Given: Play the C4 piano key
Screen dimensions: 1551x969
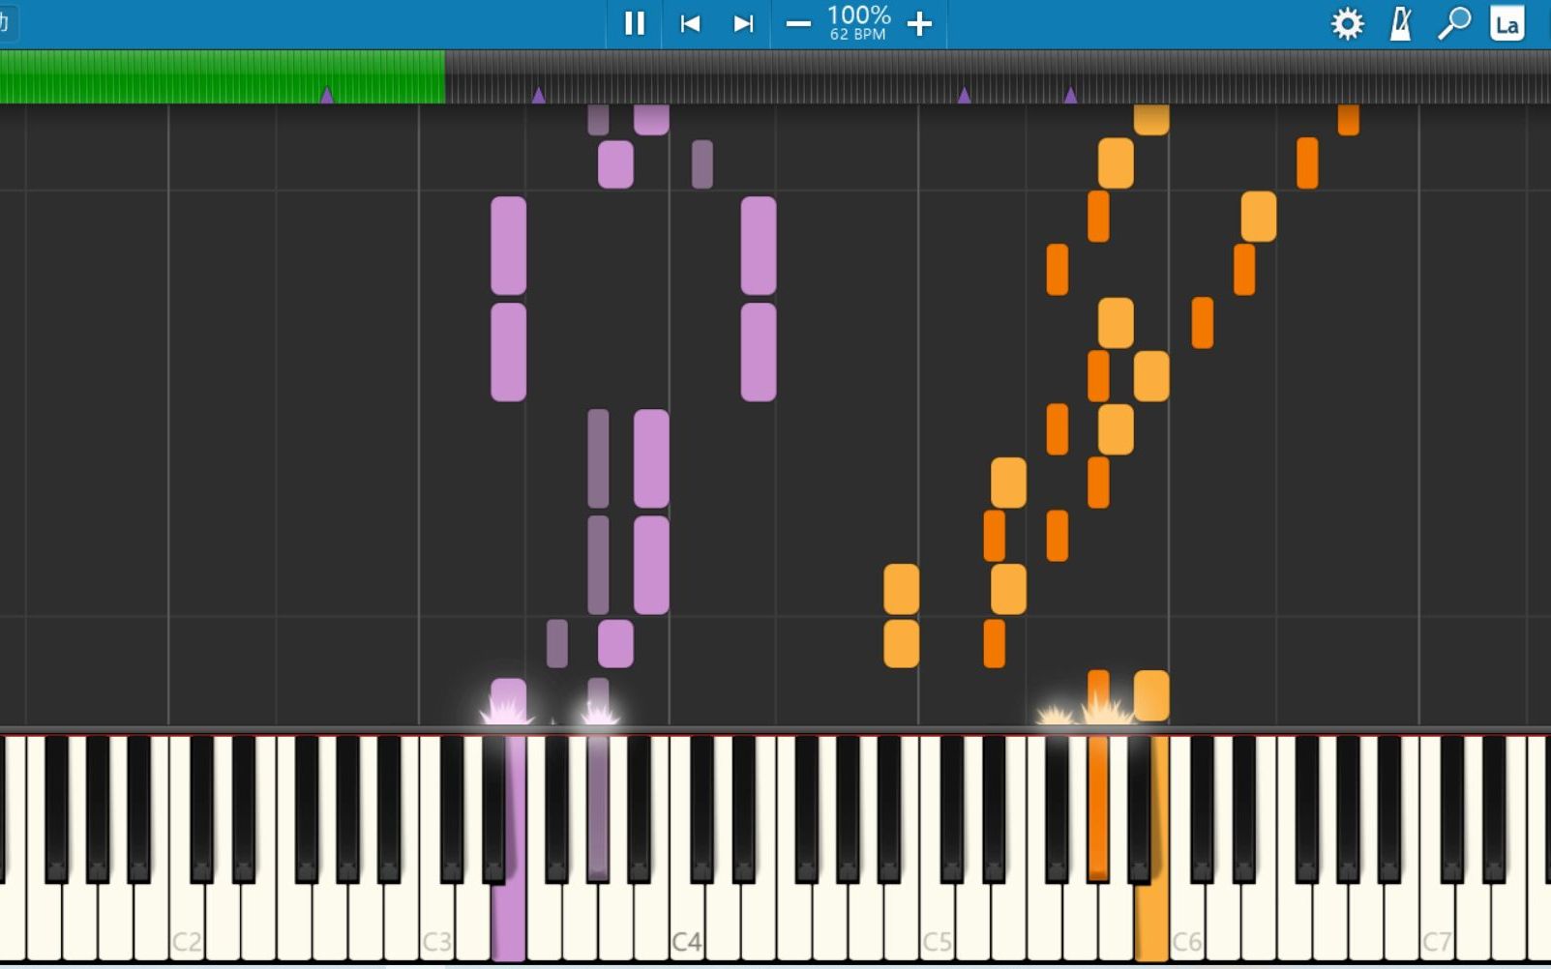Looking at the screenshot, I should point(686,919).
